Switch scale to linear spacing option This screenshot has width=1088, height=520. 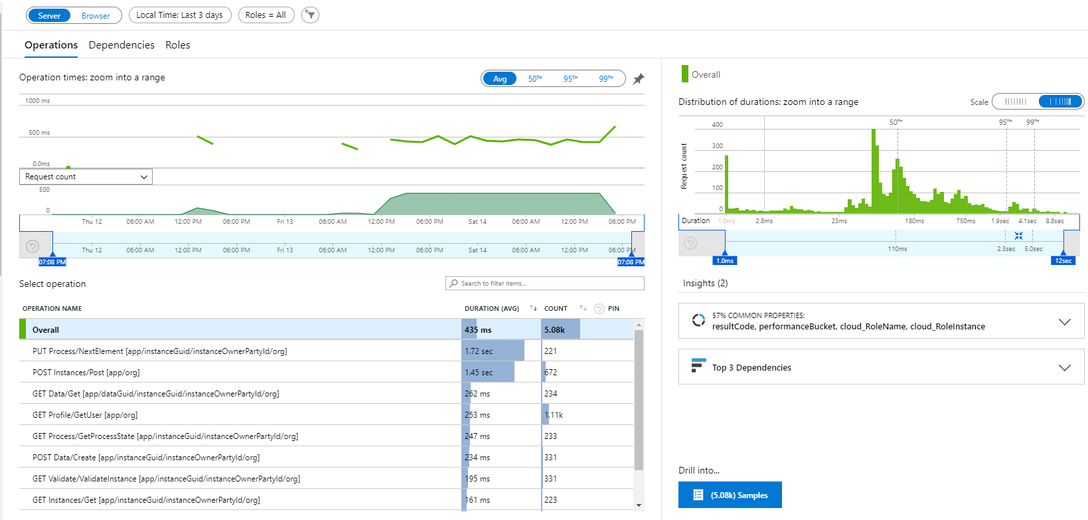(x=1016, y=102)
